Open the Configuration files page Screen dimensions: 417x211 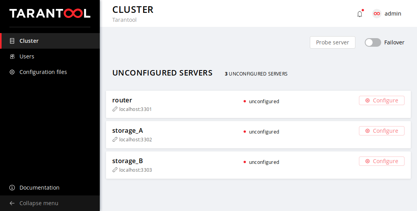coord(43,72)
